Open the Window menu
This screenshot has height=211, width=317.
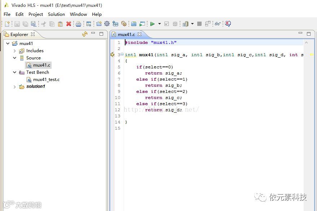pos(79,14)
